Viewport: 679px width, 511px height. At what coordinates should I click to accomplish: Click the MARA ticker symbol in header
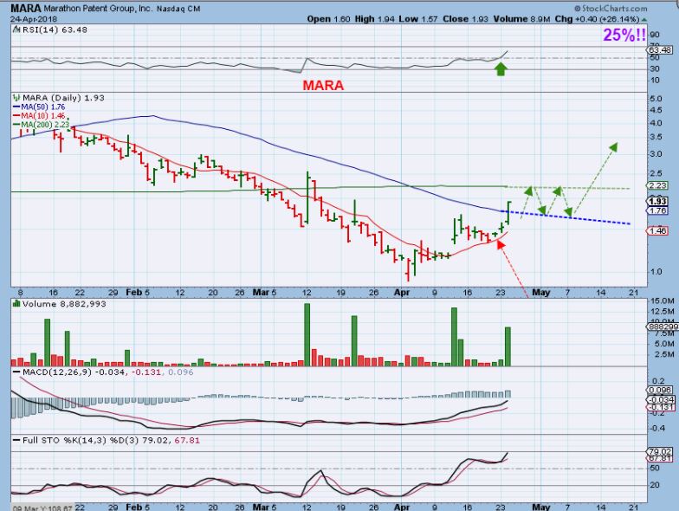click(26, 9)
